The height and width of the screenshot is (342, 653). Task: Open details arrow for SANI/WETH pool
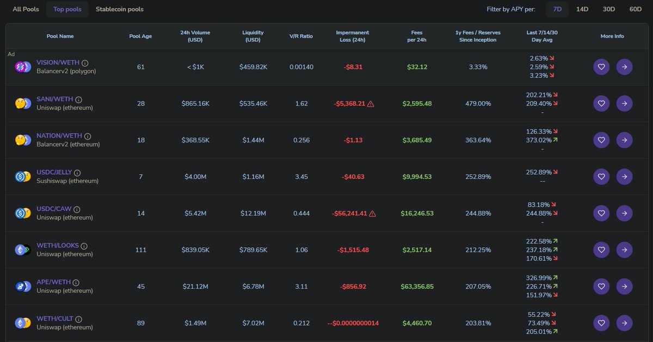(624, 103)
